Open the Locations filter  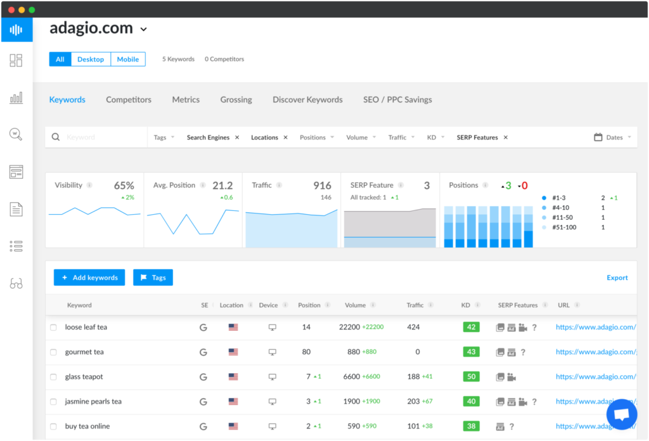(264, 137)
